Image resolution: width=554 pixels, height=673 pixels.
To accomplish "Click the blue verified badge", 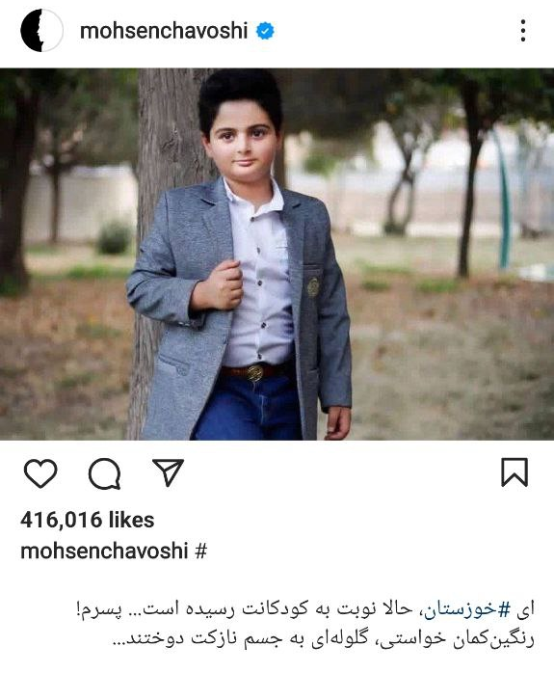I will pos(265,31).
